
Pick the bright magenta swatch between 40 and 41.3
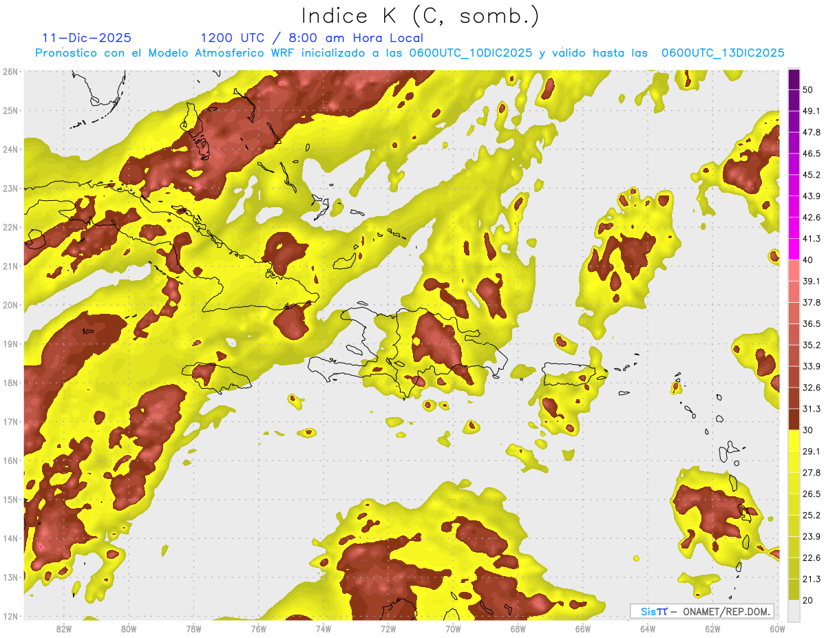(794, 248)
